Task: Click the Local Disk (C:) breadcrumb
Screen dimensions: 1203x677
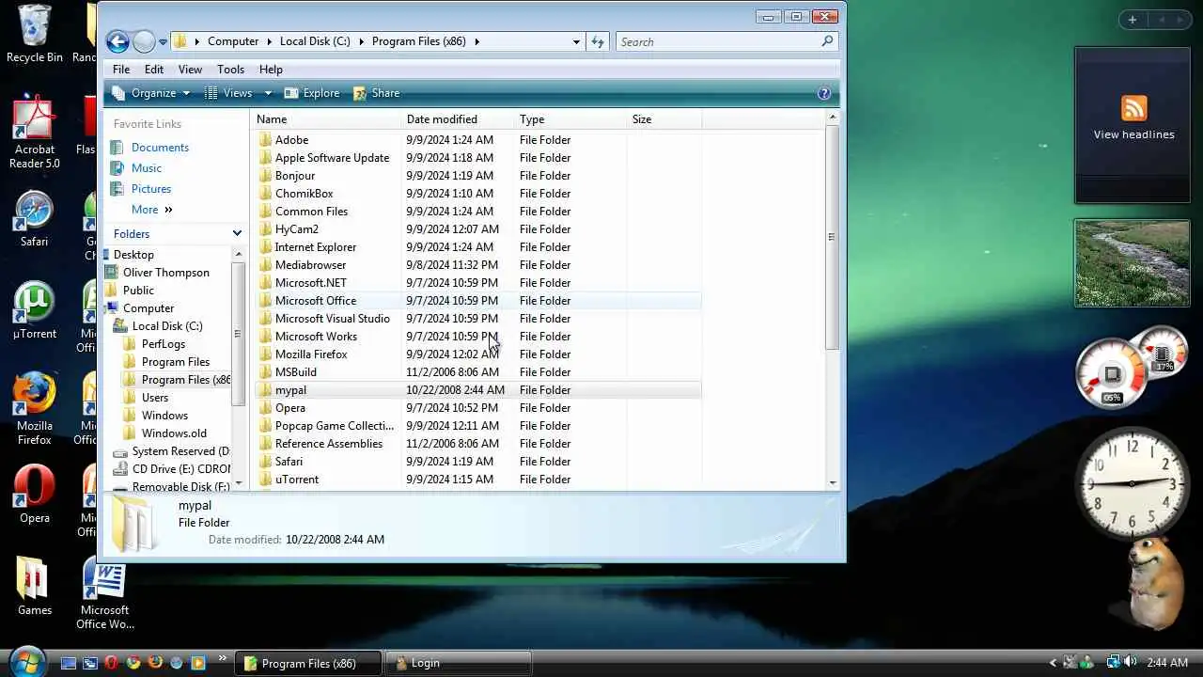Action: tap(315, 41)
